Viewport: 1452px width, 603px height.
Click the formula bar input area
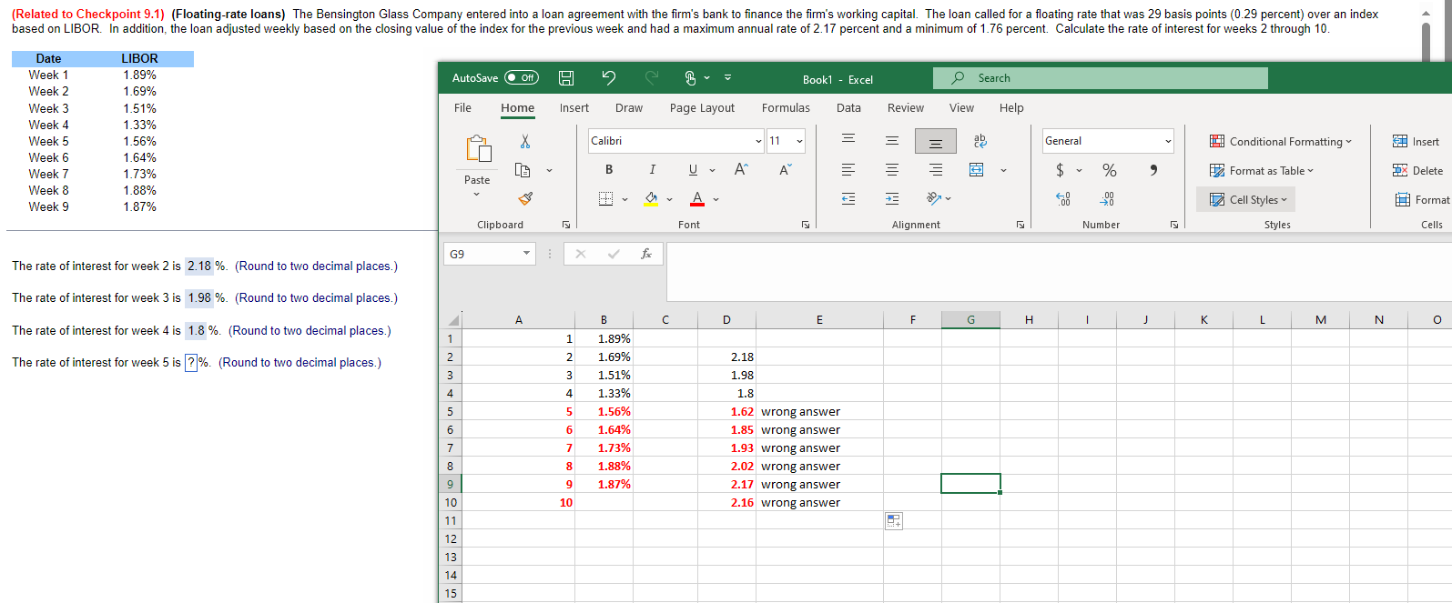pyautogui.click(x=1059, y=271)
